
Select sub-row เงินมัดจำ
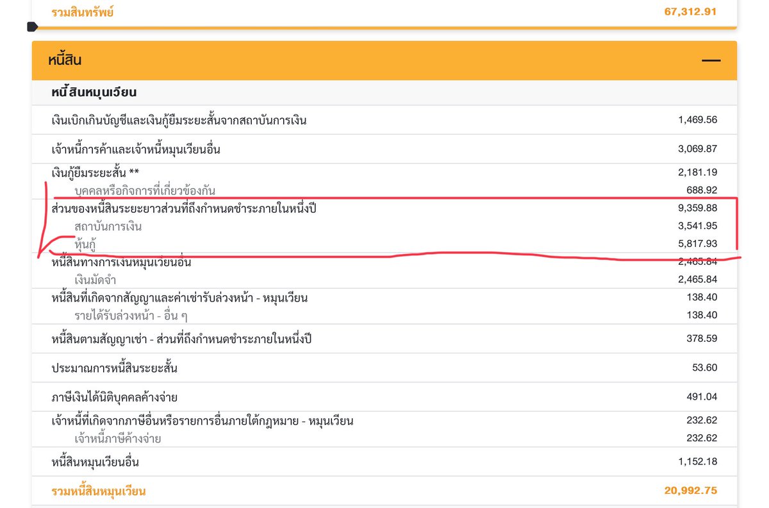pyautogui.click(x=384, y=280)
